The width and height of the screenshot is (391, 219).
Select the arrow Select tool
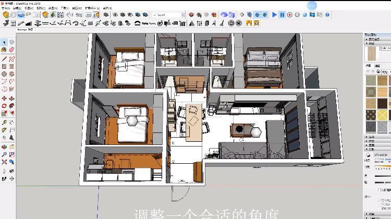(x=4, y=42)
